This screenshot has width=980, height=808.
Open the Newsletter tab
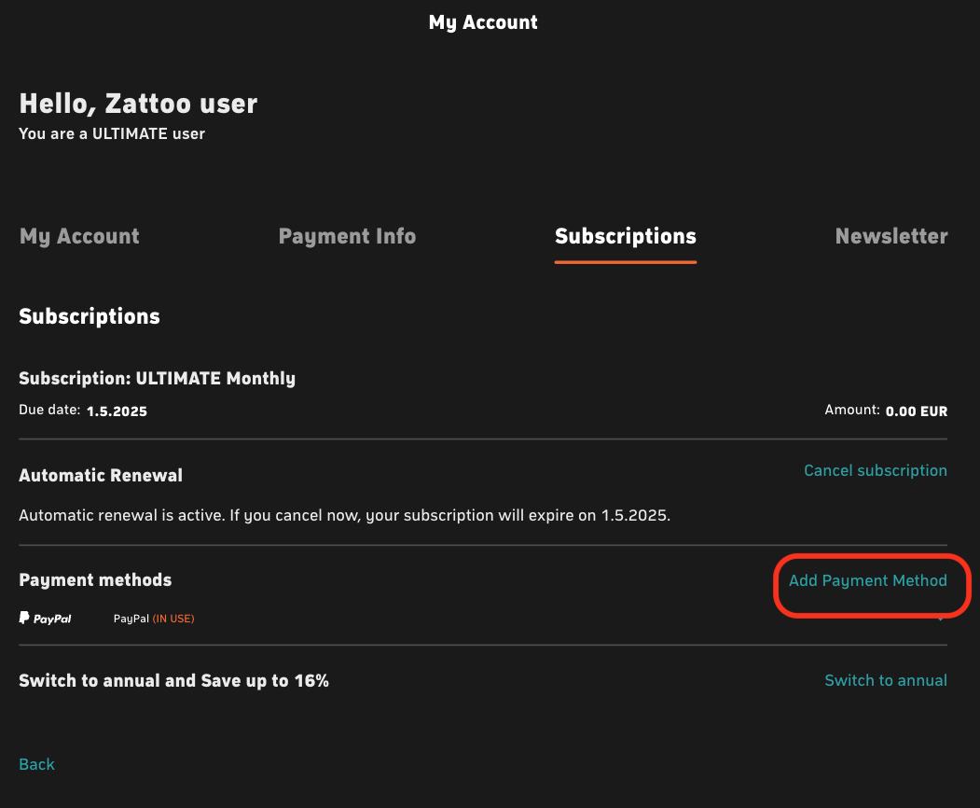pyautogui.click(x=891, y=236)
